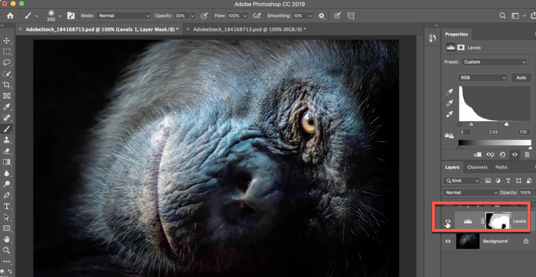Switch to the Channels tab

click(x=477, y=167)
